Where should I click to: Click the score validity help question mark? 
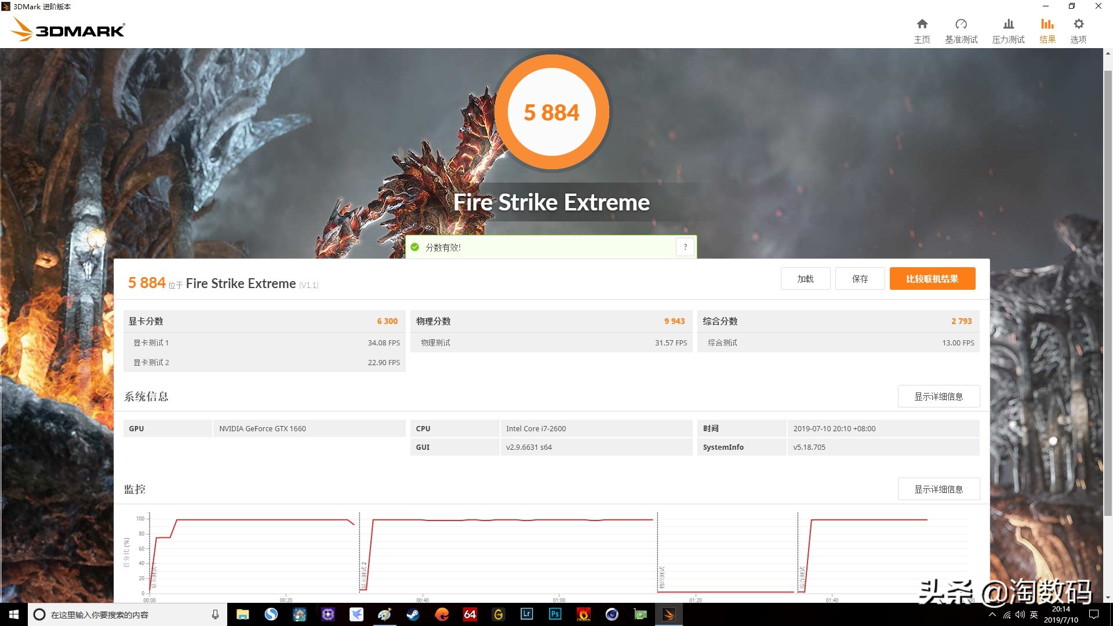click(685, 246)
